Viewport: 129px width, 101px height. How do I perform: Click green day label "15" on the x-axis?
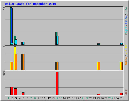click(x=60, y=98)
